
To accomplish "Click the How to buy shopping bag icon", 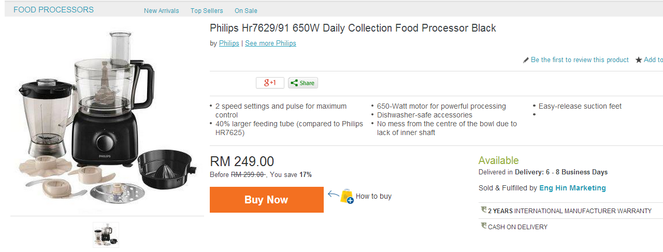I will [347, 197].
